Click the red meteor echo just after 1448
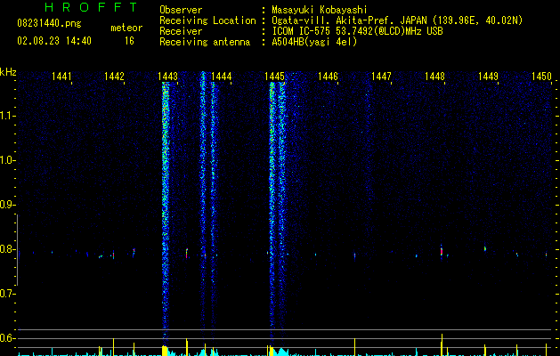This screenshot has width=560, height=356. point(442,251)
